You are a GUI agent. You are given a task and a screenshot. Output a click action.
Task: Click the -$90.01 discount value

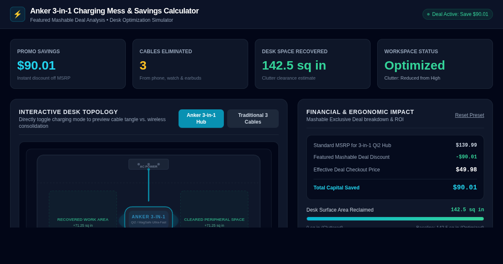(467, 157)
